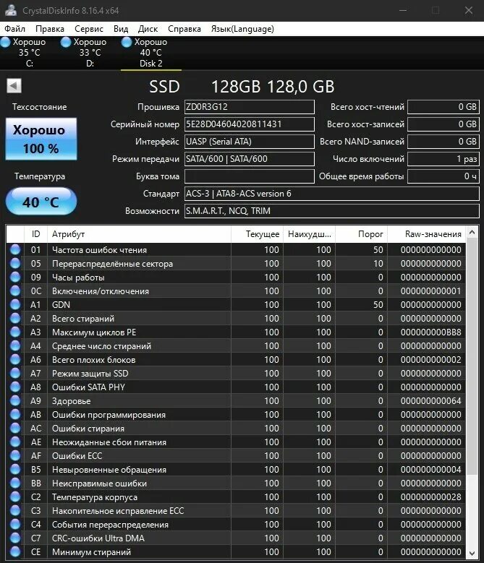The image size is (484, 563).
Task: Click the Интерфейс field UASP (Serial ATA)
Action: click(250, 142)
